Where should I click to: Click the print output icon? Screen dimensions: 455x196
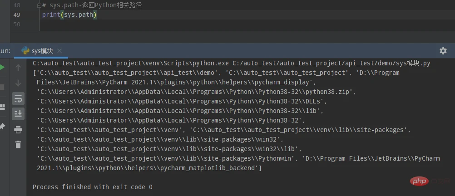pyautogui.click(x=18, y=130)
